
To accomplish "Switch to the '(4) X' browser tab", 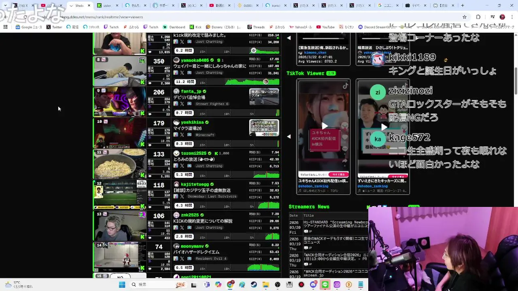I will tap(193, 6).
